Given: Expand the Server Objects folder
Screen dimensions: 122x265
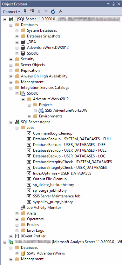Looking at the screenshot, I should pos(11,65).
